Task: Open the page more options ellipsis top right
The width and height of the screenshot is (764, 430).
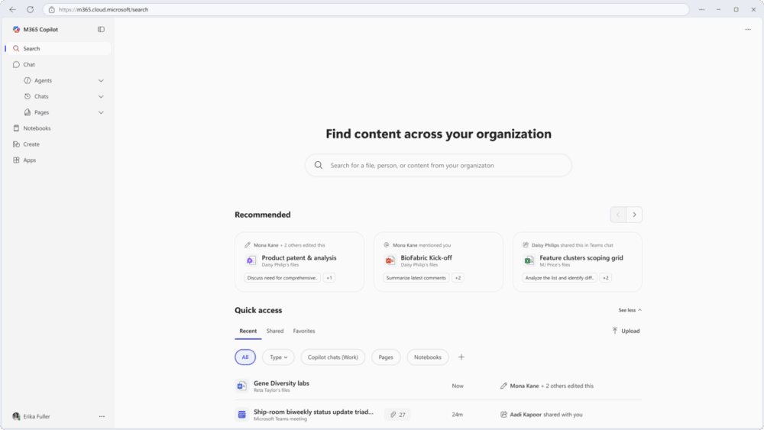Action: tap(748, 30)
